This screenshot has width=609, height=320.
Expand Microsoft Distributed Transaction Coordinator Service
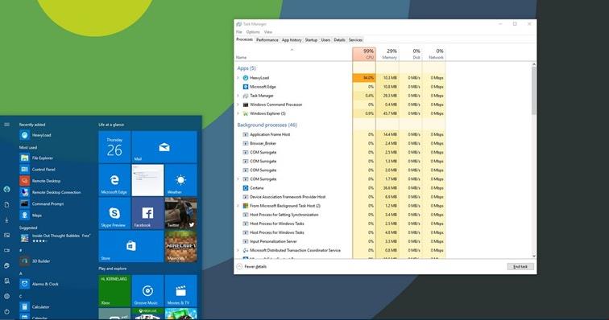(x=238, y=251)
